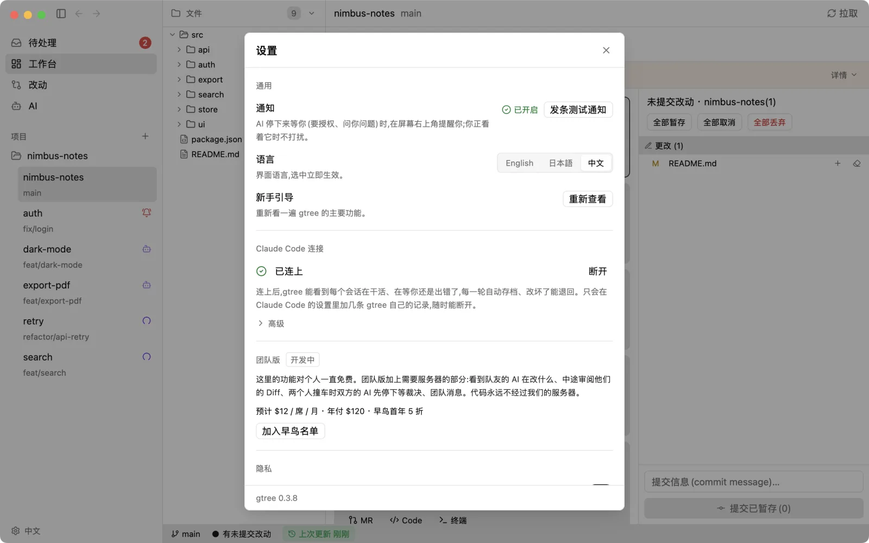Image resolution: width=869 pixels, height=543 pixels.
Task: Click 全部丢弃 discard all button
Action: click(770, 123)
